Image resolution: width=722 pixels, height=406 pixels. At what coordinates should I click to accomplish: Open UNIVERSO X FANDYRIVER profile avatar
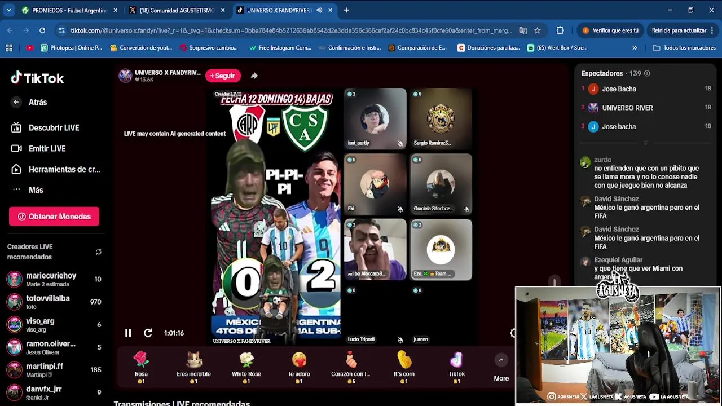click(125, 76)
